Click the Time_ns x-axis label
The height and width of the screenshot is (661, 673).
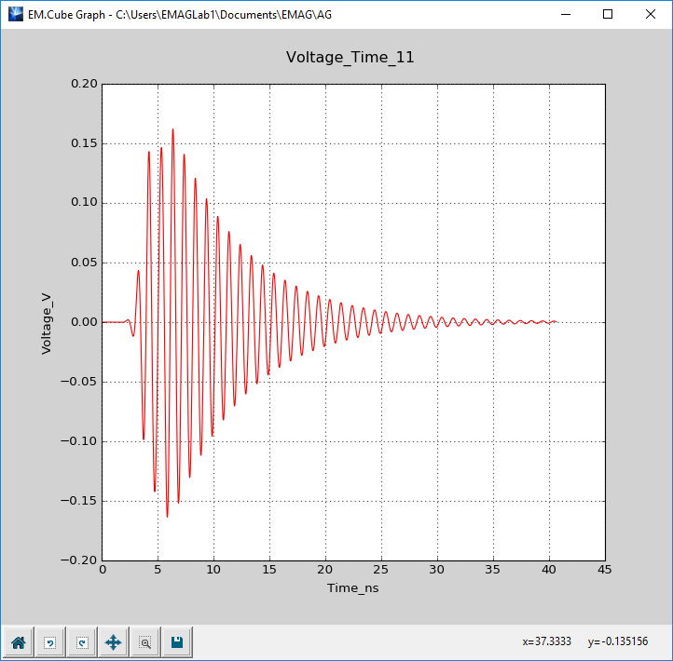(352, 587)
